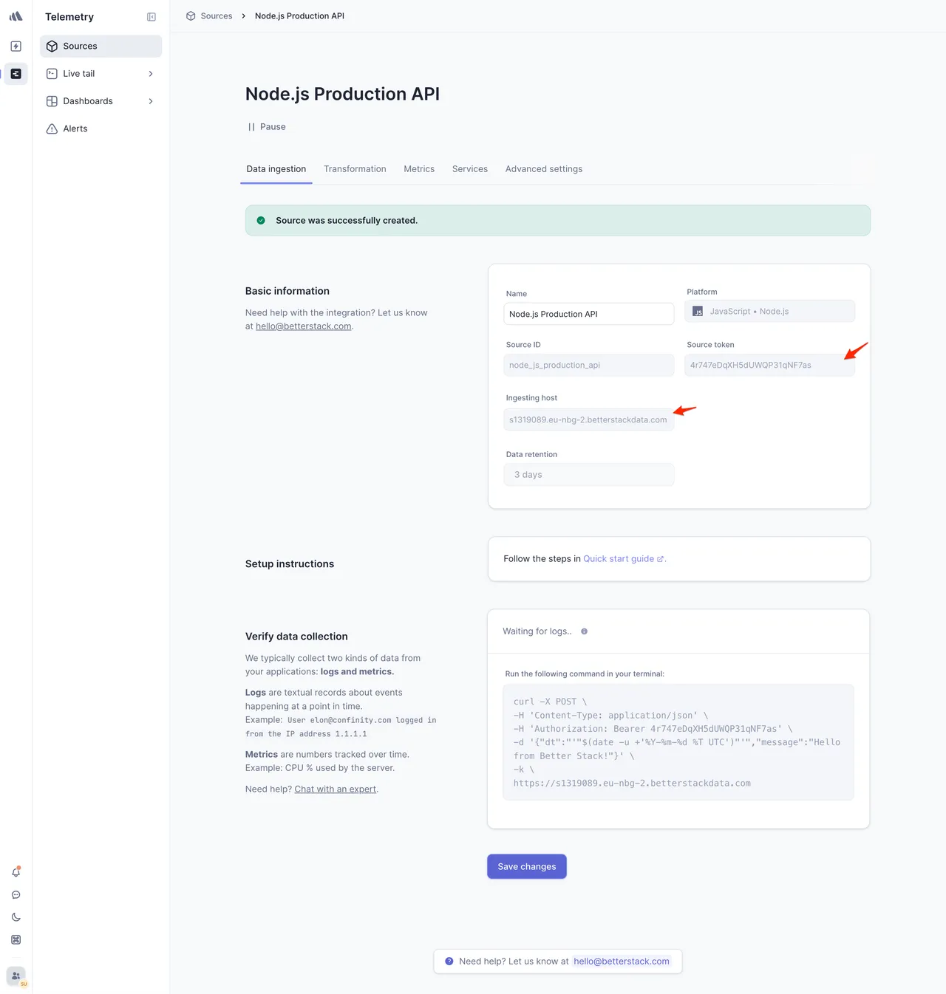Open the Services tab
The image size is (946, 994).
point(470,169)
